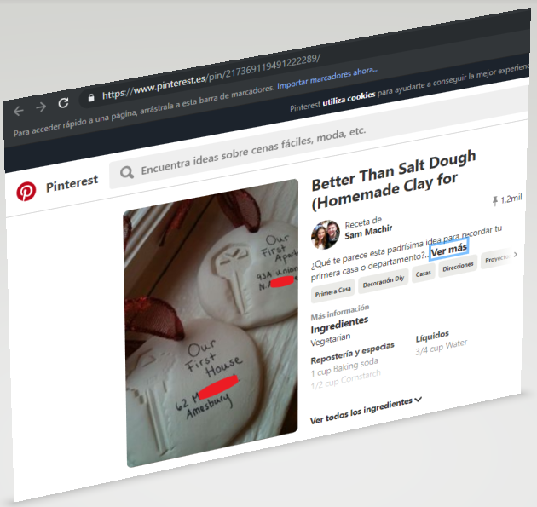Click the 1 cup Baking soda ingredient
The height and width of the screenshot is (507, 537).
coord(344,367)
